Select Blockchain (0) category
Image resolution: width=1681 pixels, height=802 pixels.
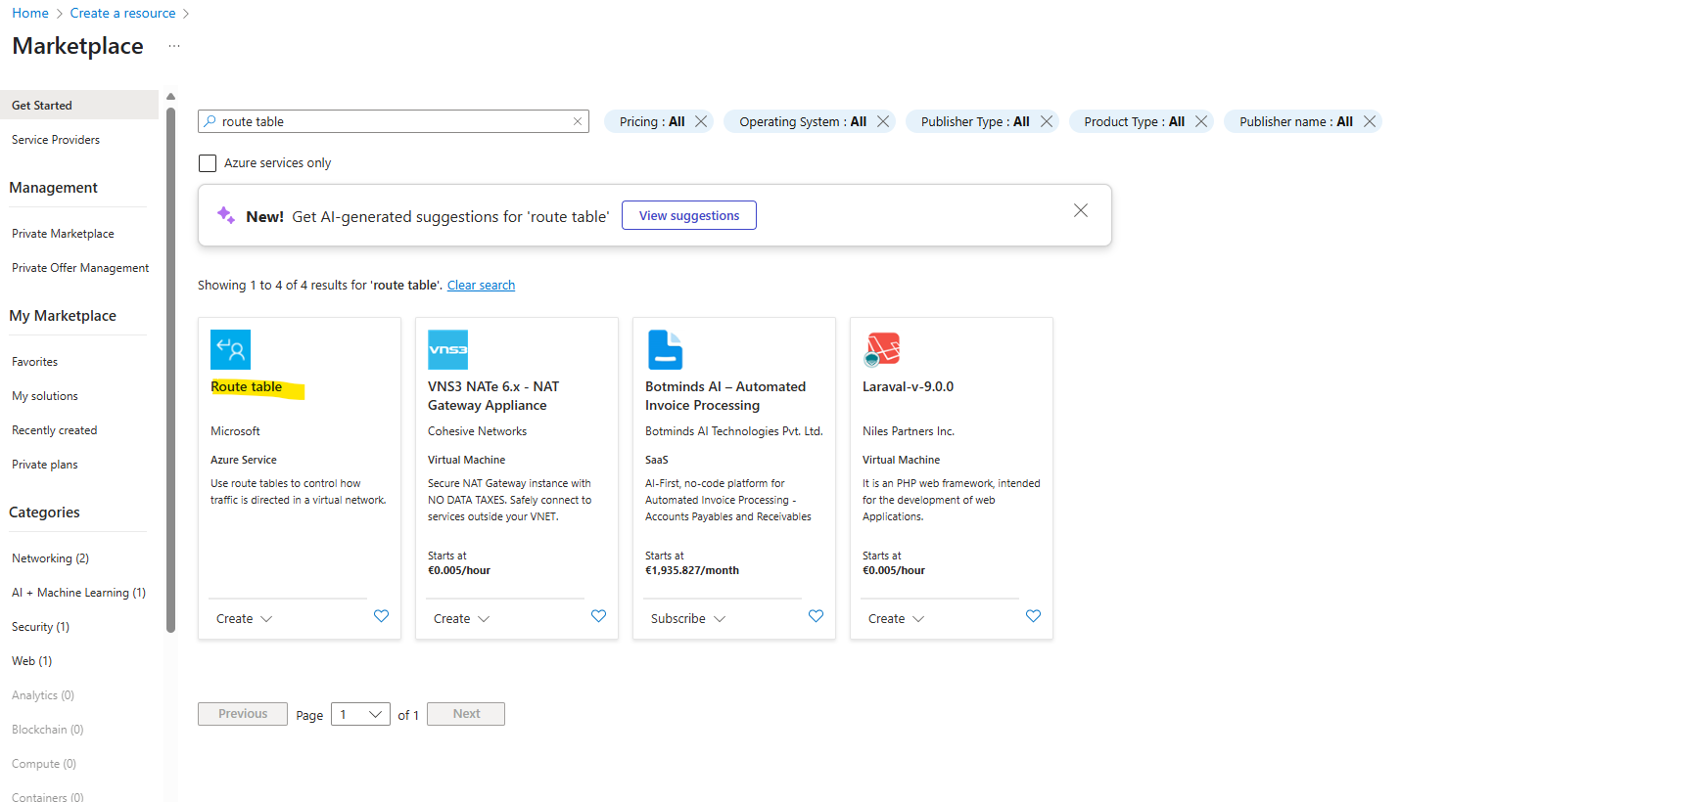click(x=47, y=730)
